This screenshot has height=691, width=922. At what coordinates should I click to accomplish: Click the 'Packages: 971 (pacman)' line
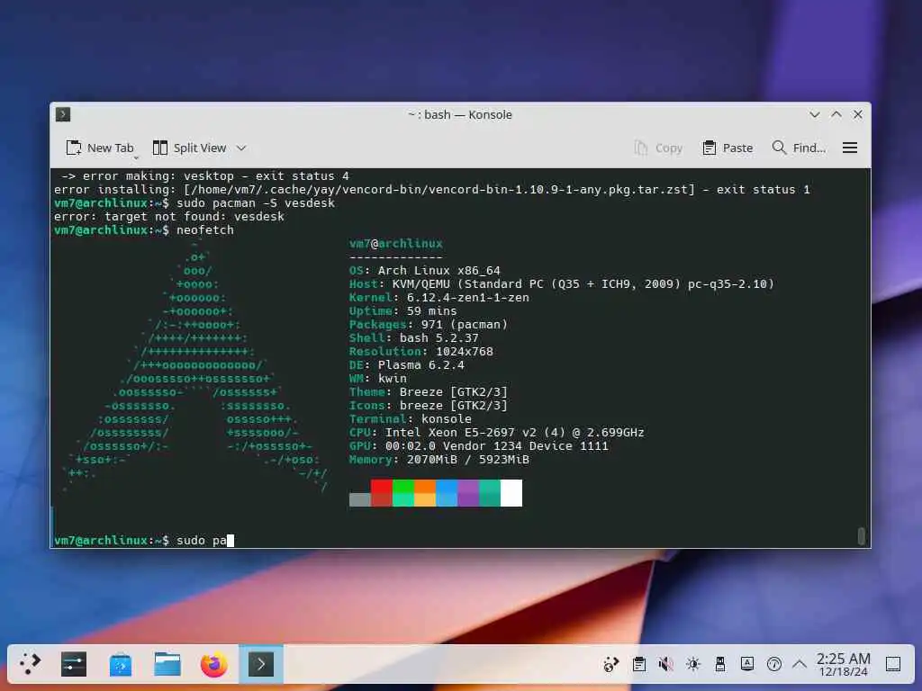[428, 325]
